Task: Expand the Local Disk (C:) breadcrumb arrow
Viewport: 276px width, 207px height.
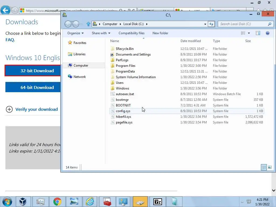Action: click(x=147, y=24)
